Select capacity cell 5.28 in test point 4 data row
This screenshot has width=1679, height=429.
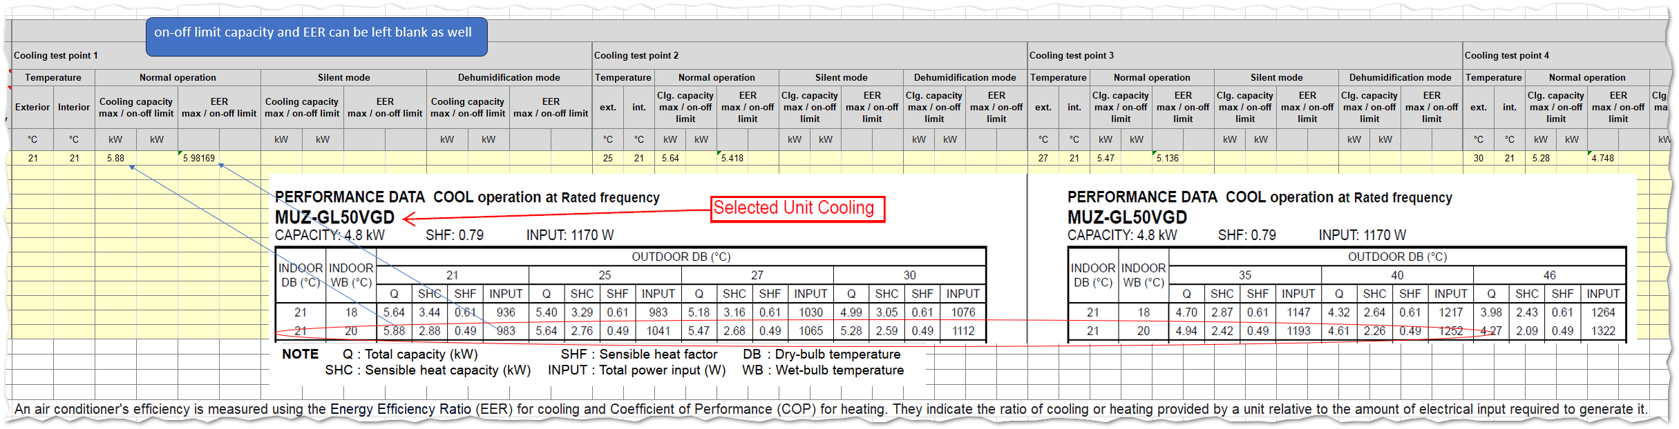pos(1541,158)
